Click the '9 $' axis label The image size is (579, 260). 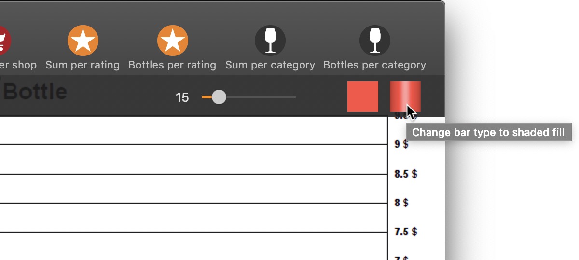click(x=401, y=144)
